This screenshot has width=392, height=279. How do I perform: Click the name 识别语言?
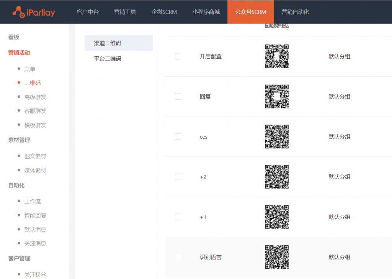211,257
